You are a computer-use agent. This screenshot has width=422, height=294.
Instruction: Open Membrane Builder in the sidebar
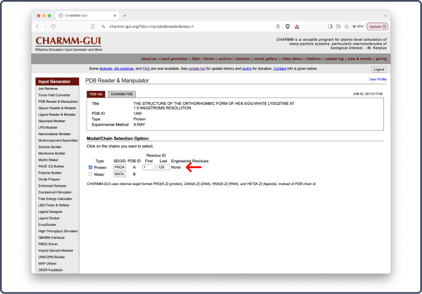(x=52, y=153)
